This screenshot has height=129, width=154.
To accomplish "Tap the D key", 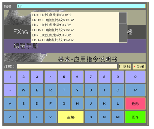I will (37, 104).
